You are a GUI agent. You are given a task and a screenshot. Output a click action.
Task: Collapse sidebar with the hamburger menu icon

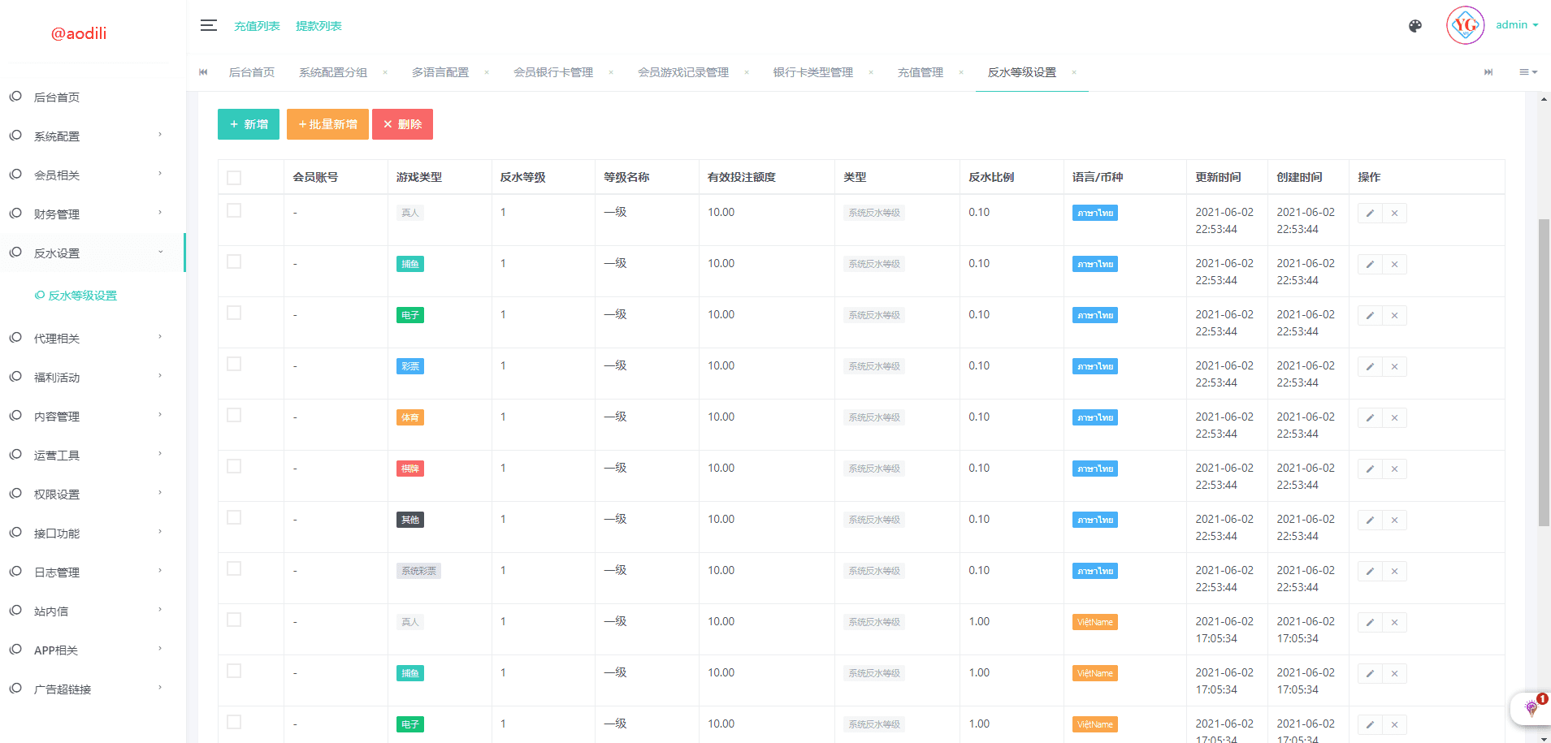pyautogui.click(x=209, y=25)
